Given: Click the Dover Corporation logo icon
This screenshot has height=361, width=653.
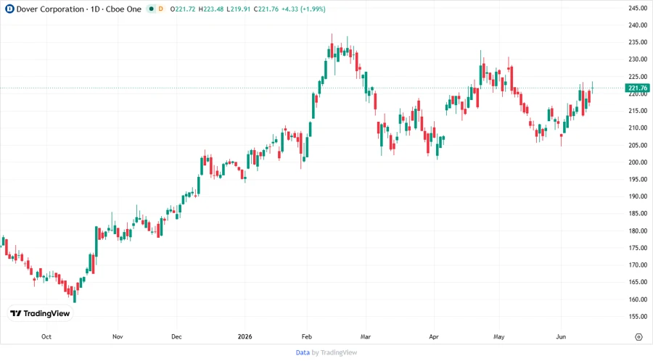Looking at the screenshot, I should [x=9, y=9].
